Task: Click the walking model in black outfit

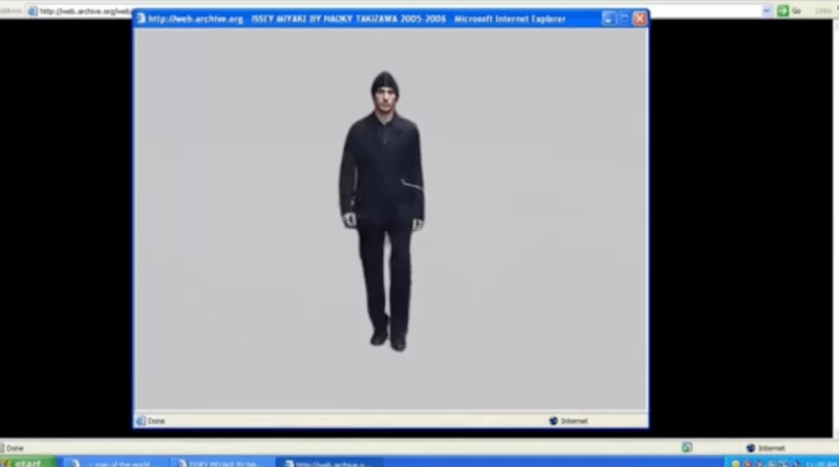Action: 382,209
